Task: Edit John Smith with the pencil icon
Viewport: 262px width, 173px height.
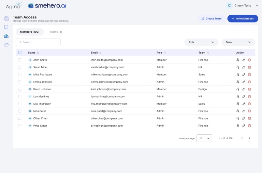Action: 244,60
